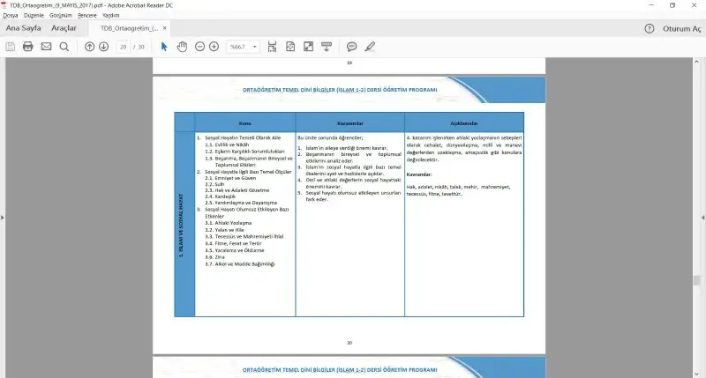Enable scrolling fit-width mode icon

(272, 47)
